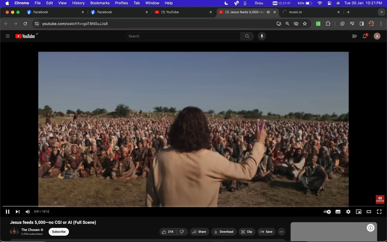The image size is (387, 242).
Task: Enter full screen mode
Action: pyautogui.click(x=379, y=212)
